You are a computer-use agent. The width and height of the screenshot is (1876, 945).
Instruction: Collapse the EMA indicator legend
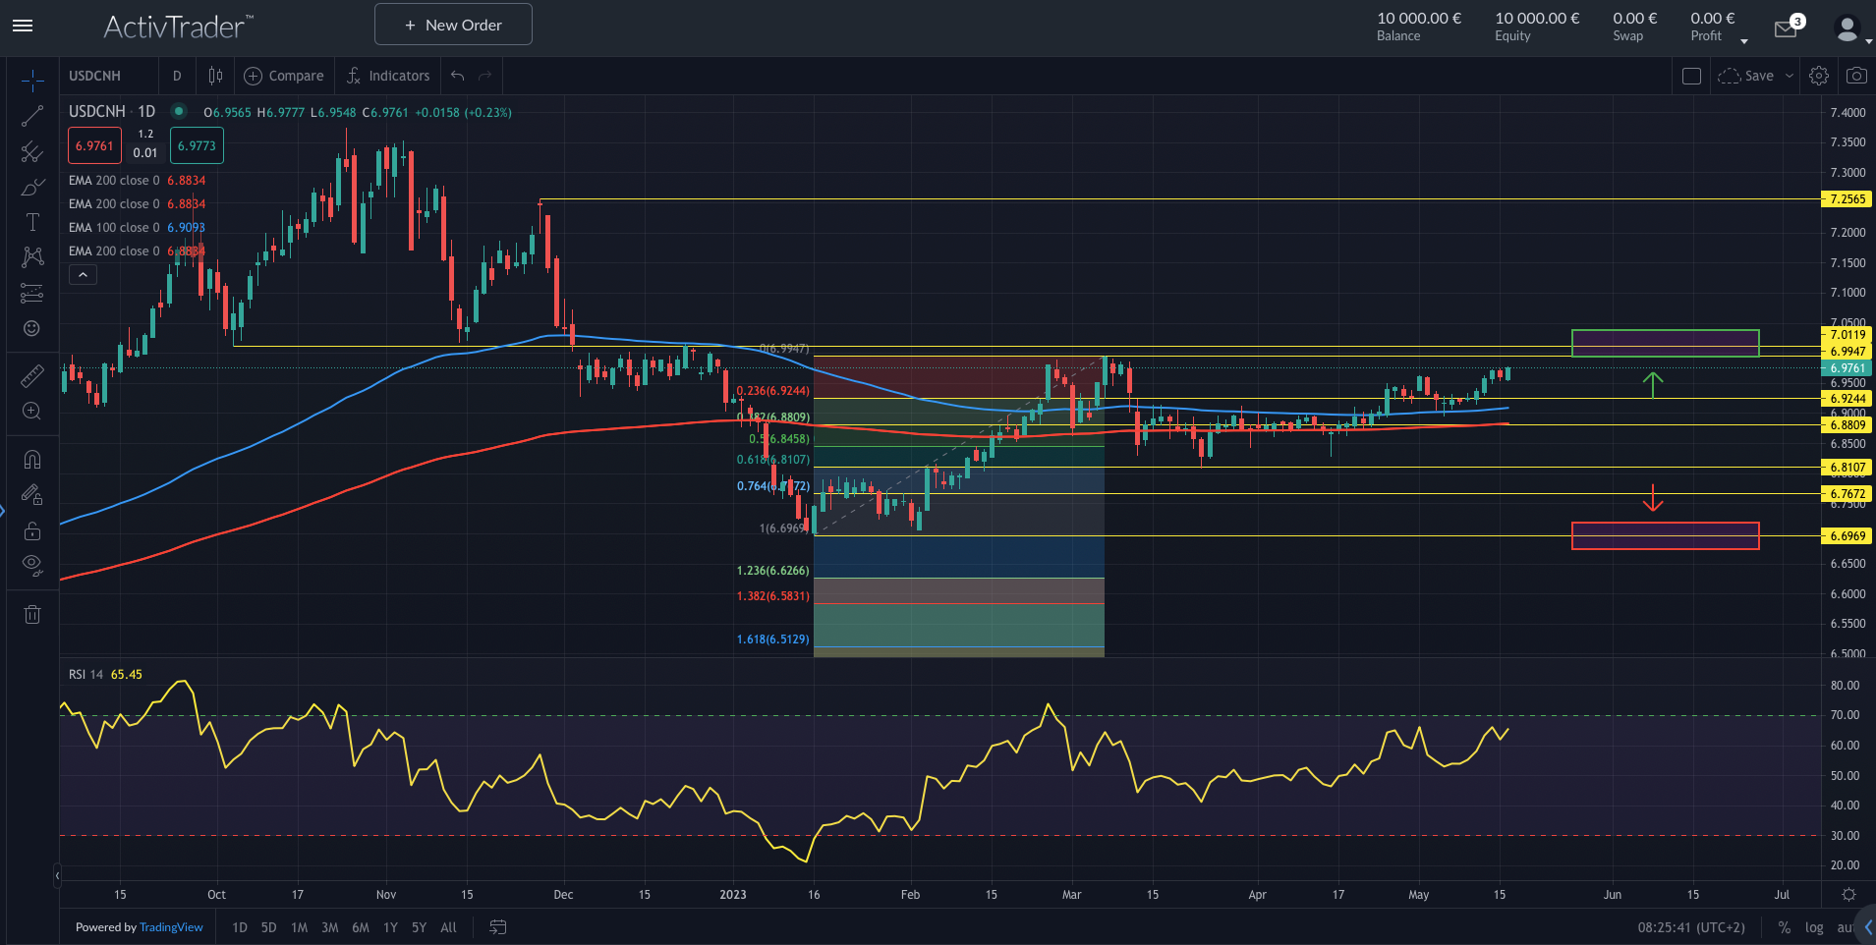pos(83,274)
